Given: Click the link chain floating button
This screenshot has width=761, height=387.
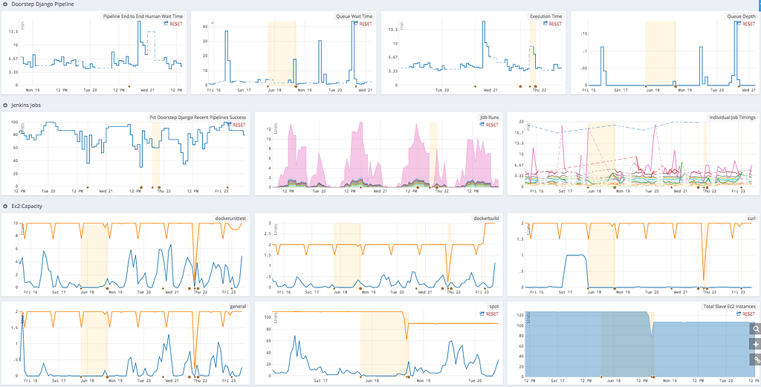Looking at the screenshot, I should pyautogui.click(x=756, y=360).
